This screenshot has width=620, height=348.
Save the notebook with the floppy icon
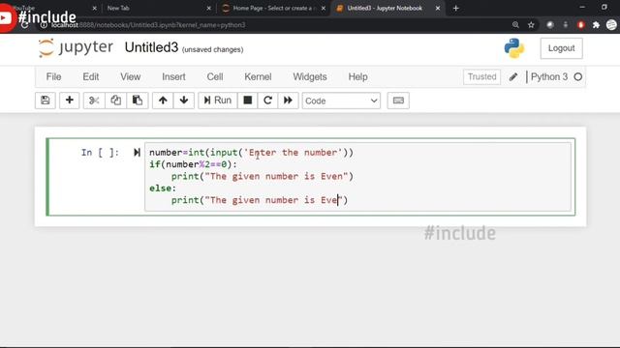pyautogui.click(x=46, y=101)
